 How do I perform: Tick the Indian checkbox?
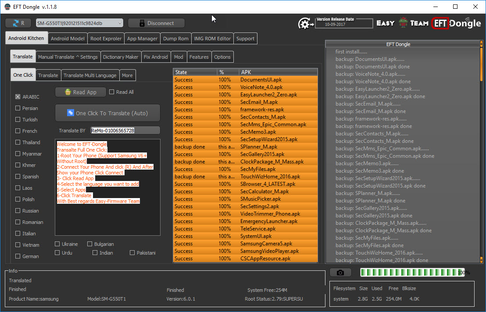click(95, 252)
